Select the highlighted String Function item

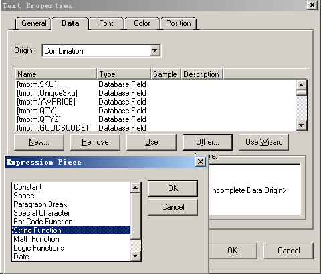point(72,230)
